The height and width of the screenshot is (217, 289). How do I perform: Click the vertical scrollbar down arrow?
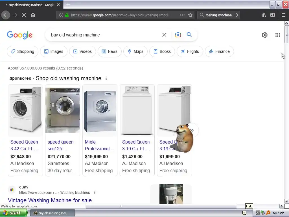point(286,201)
